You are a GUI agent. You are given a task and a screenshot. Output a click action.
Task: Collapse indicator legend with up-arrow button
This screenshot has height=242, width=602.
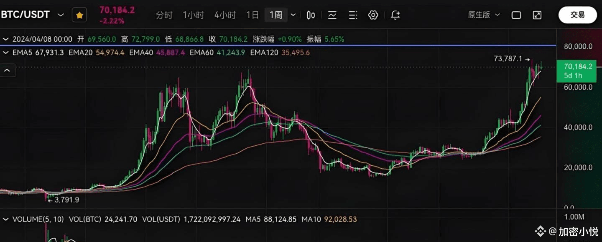(7, 70)
